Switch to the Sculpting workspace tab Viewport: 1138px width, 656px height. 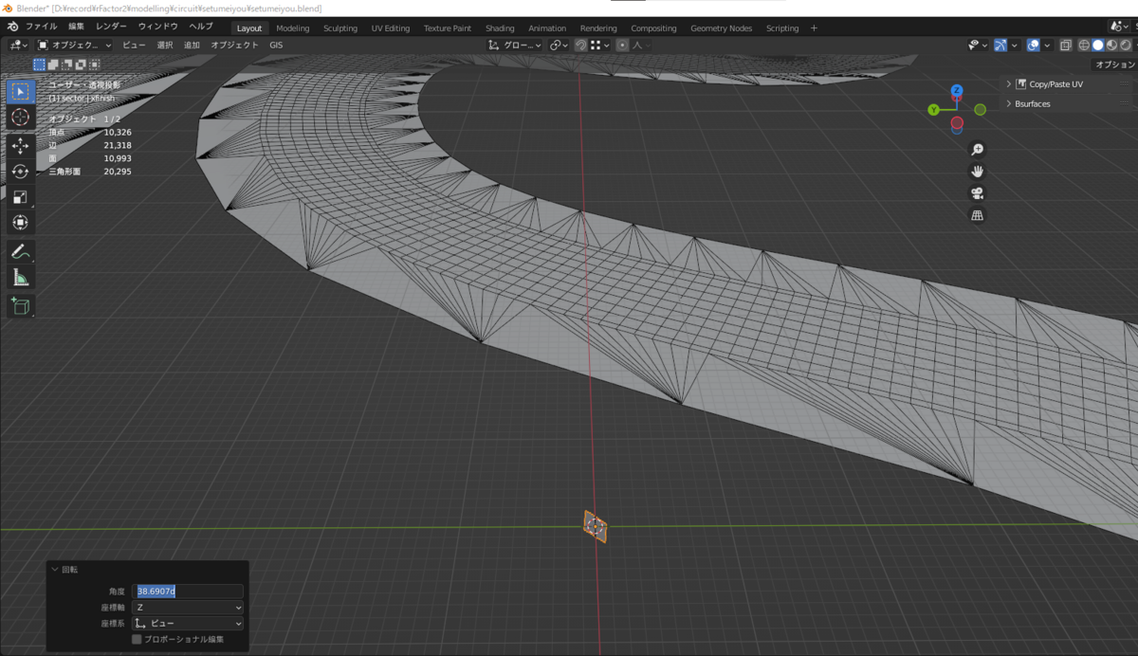click(x=340, y=28)
